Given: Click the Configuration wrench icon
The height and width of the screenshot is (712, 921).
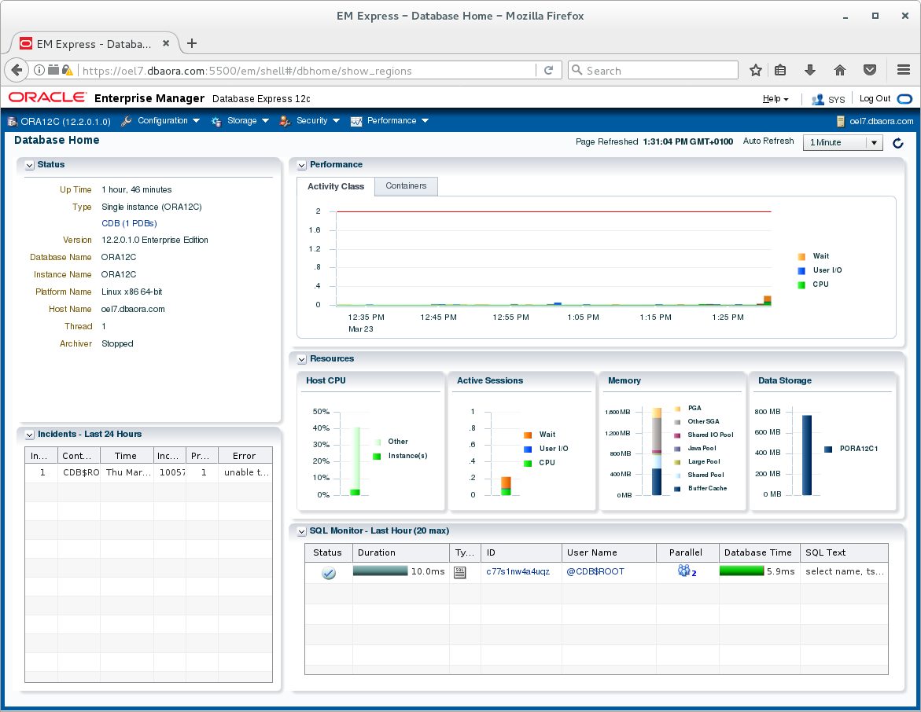Looking at the screenshot, I should (127, 121).
